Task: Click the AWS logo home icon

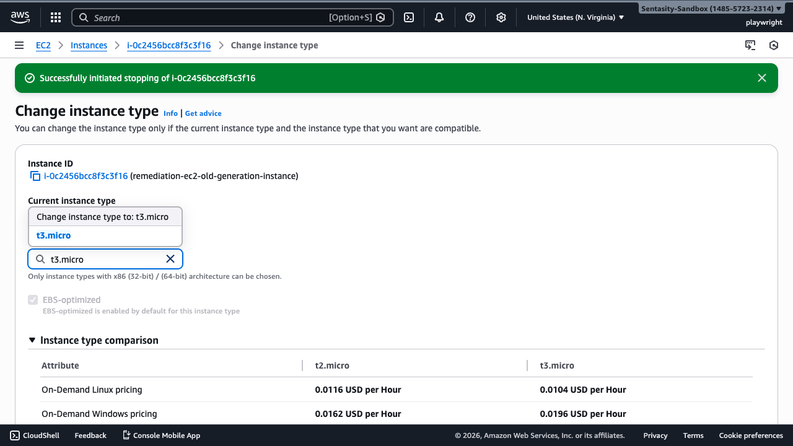Action: tap(20, 17)
